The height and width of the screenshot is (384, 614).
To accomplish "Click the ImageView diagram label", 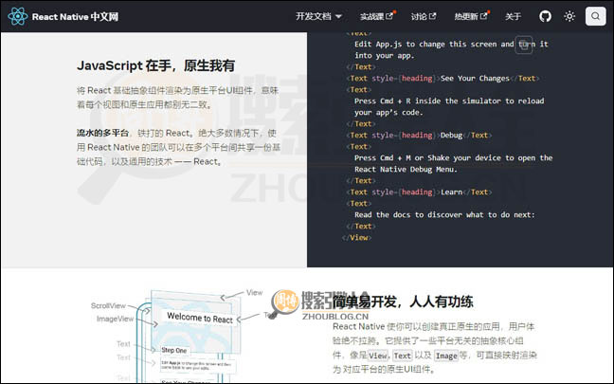I will (x=116, y=319).
